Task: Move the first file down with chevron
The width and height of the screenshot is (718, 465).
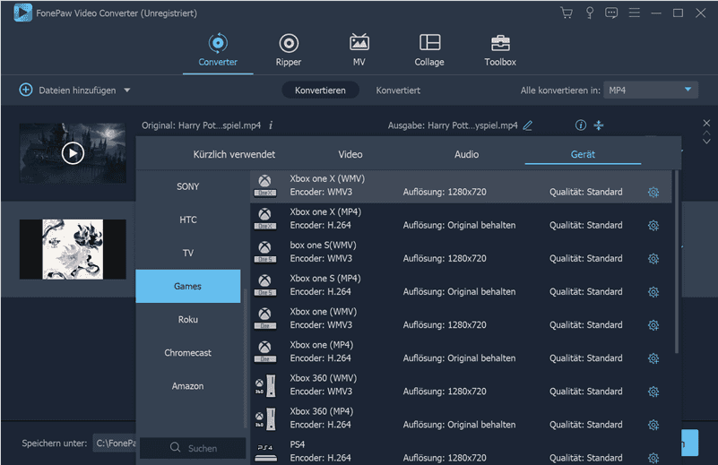Action: [x=706, y=142]
